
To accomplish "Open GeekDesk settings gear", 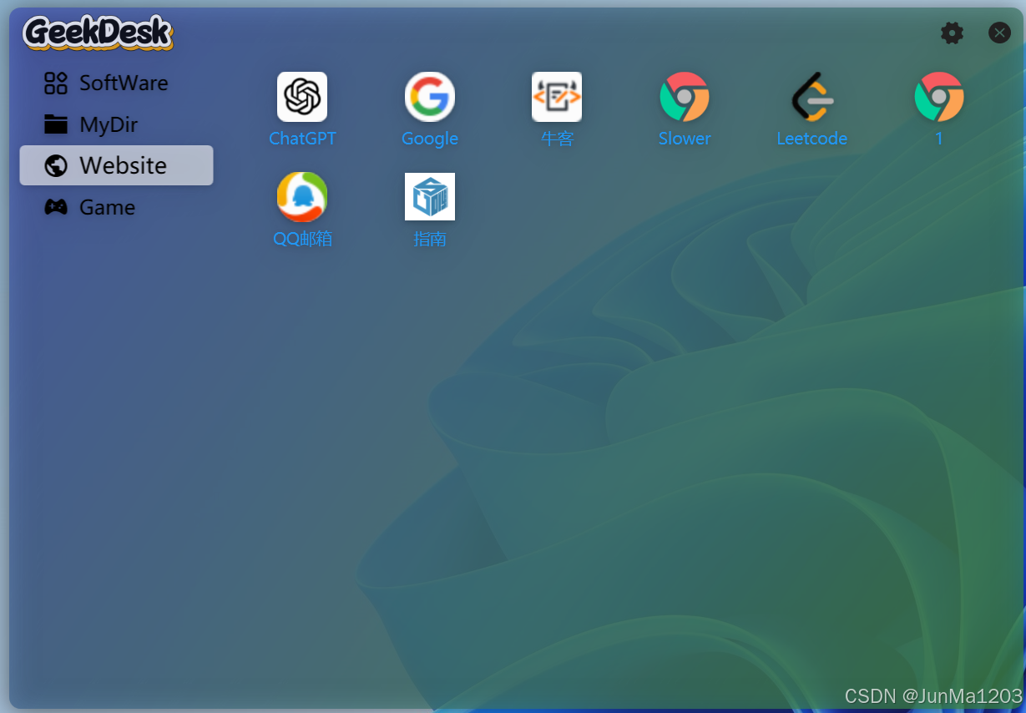I will pyautogui.click(x=952, y=33).
